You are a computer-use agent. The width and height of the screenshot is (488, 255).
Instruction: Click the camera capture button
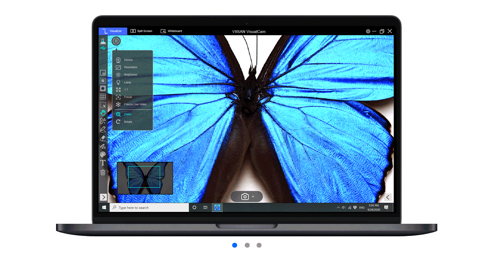245,197
